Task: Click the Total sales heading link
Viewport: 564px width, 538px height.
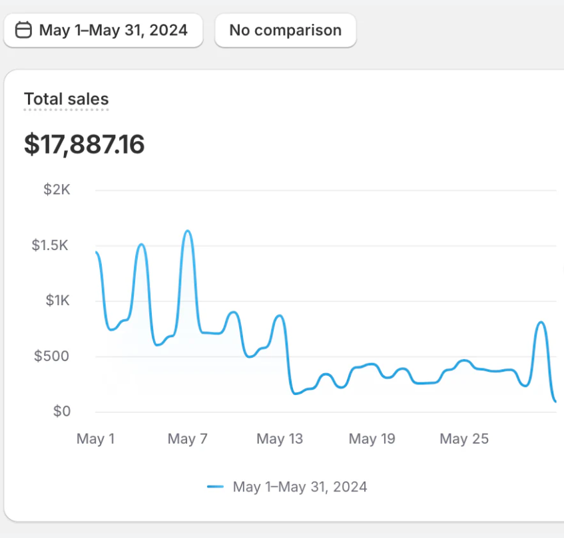Action: coord(66,100)
